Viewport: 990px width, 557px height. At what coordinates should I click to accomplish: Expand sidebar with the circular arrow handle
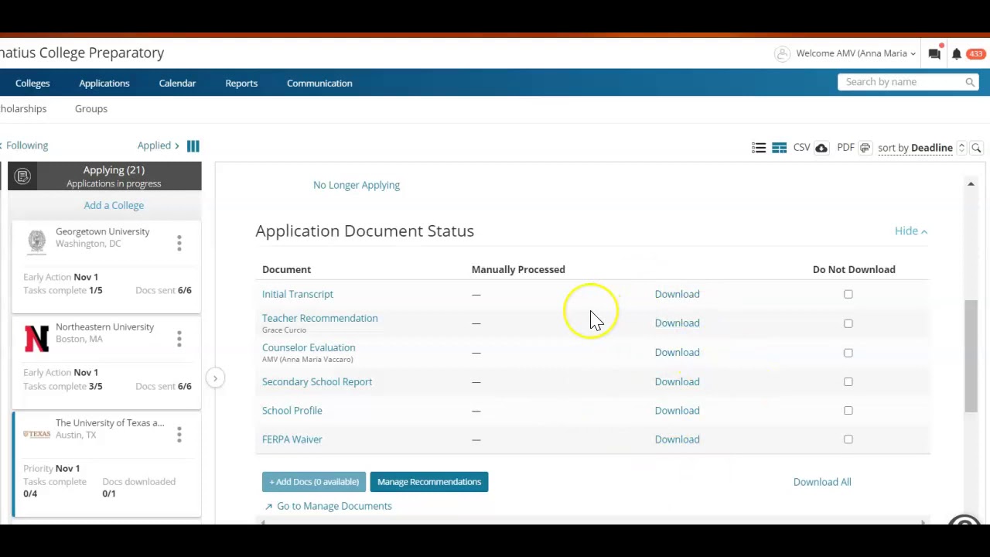pos(216,378)
